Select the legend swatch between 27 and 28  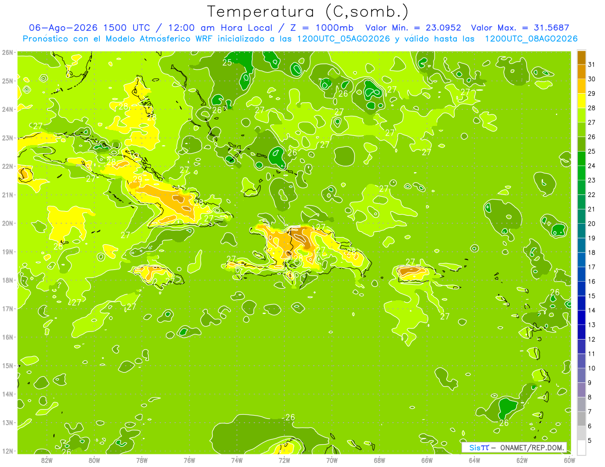581,115
